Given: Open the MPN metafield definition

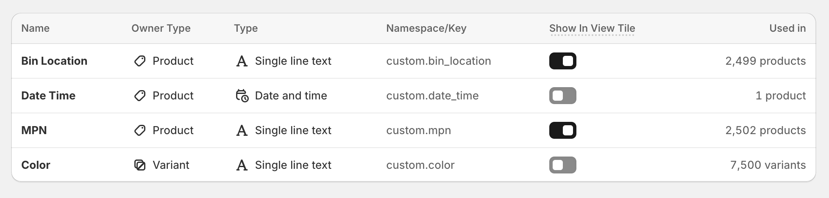Looking at the screenshot, I should pos(34,130).
